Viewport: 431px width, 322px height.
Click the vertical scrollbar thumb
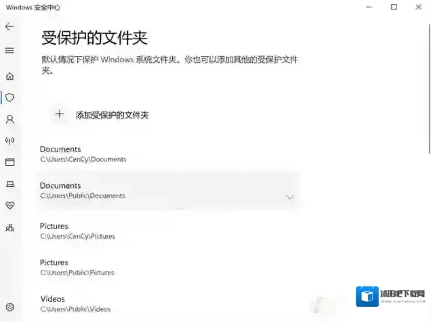click(430, 89)
